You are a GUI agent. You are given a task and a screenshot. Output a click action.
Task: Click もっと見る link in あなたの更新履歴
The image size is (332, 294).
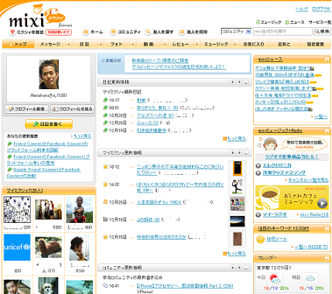coord(82,135)
